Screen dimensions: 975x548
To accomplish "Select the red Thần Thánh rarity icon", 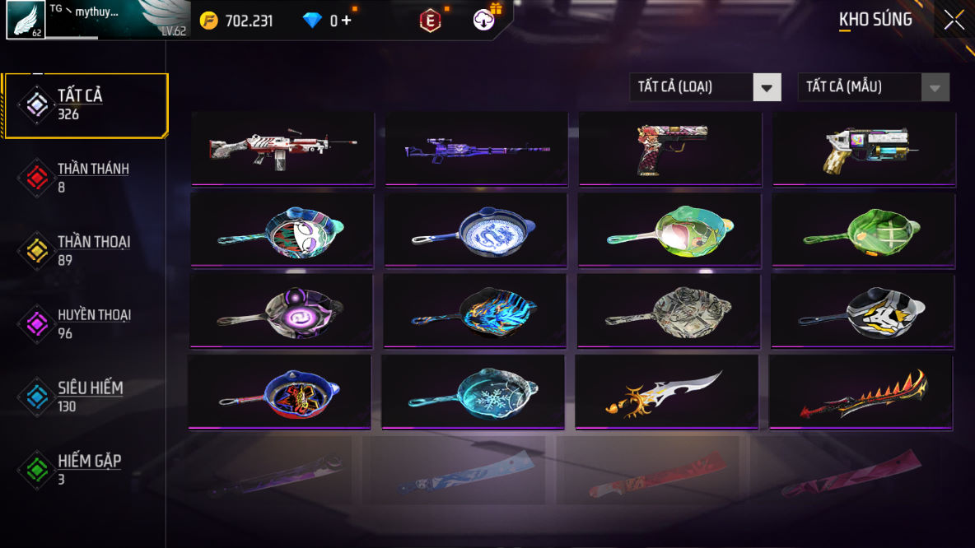I will (37, 178).
